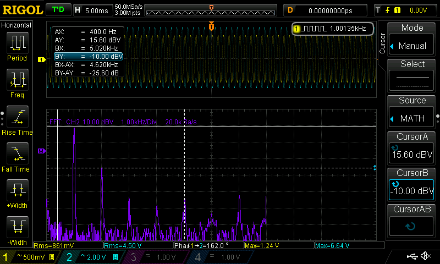The height and width of the screenshot is (264, 440).
Task: Click the Max=1.24 V measurement
Action: [x=279, y=245]
